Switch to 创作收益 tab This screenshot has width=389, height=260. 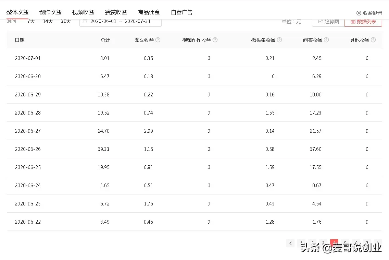tap(50, 12)
